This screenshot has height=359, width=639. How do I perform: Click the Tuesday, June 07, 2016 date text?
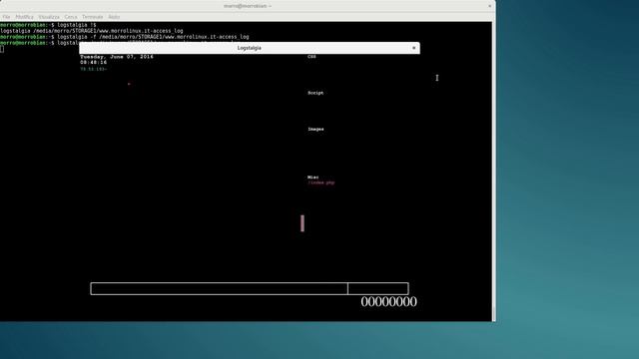pyautogui.click(x=117, y=57)
